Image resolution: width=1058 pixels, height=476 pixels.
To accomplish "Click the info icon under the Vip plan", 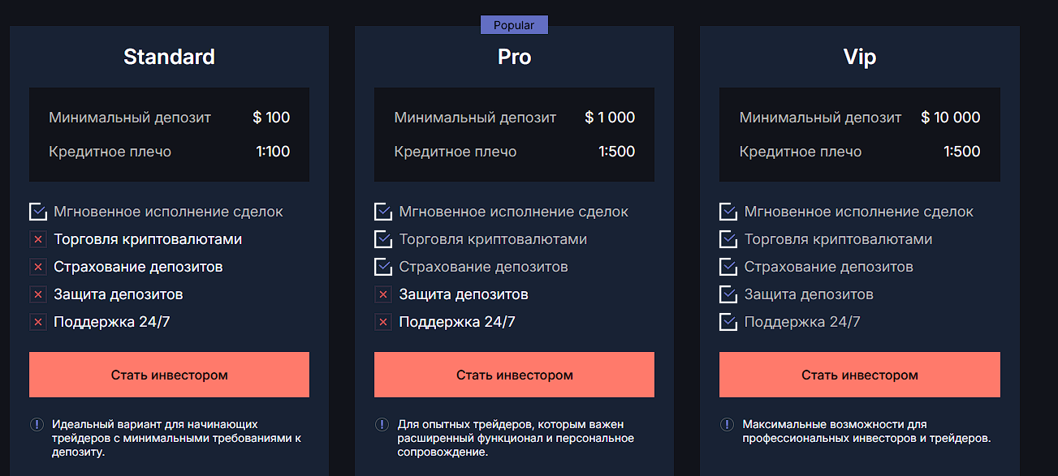I will coord(727,424).
